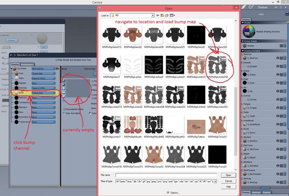Select the Bump channel row
This screenshot has width=289, height=196.
pos(35,93)
